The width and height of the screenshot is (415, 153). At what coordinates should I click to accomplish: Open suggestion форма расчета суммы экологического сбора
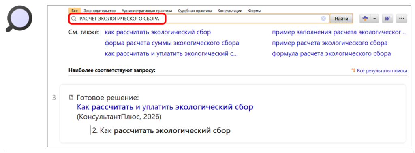pyautogui.click(x=172, y=43)
